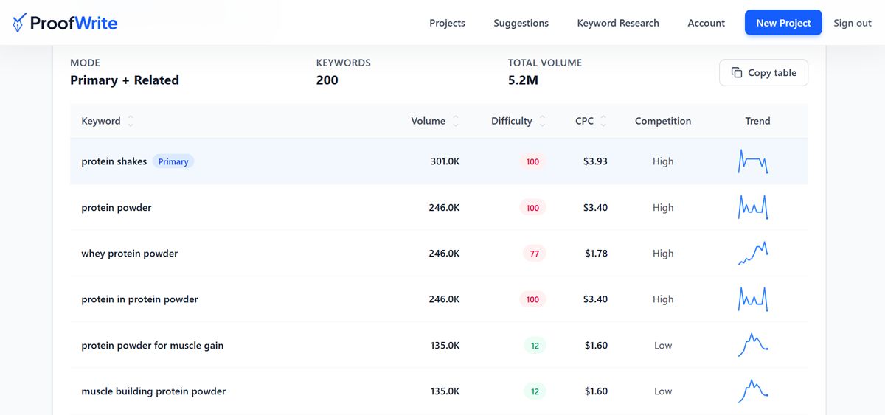Image resolution: width=885 pixels, height=415 pixels.
Task: Select keyword 'protein powder for muscle gain'
Action: click(x=152, y=345)
